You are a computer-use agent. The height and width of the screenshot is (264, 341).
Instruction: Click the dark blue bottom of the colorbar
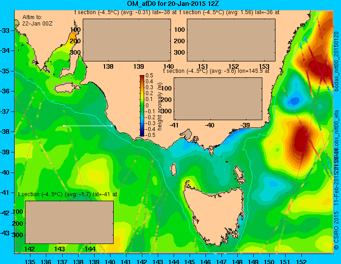point(142,135)
